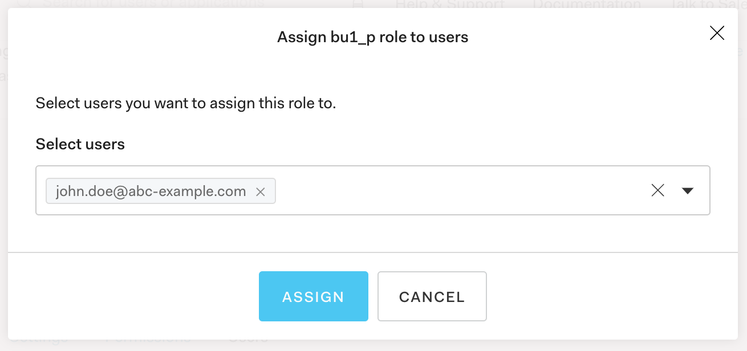Expand the Select users dropdown arrow
The height and width of the screenshot is (351, 747).
tap(688, 191)
